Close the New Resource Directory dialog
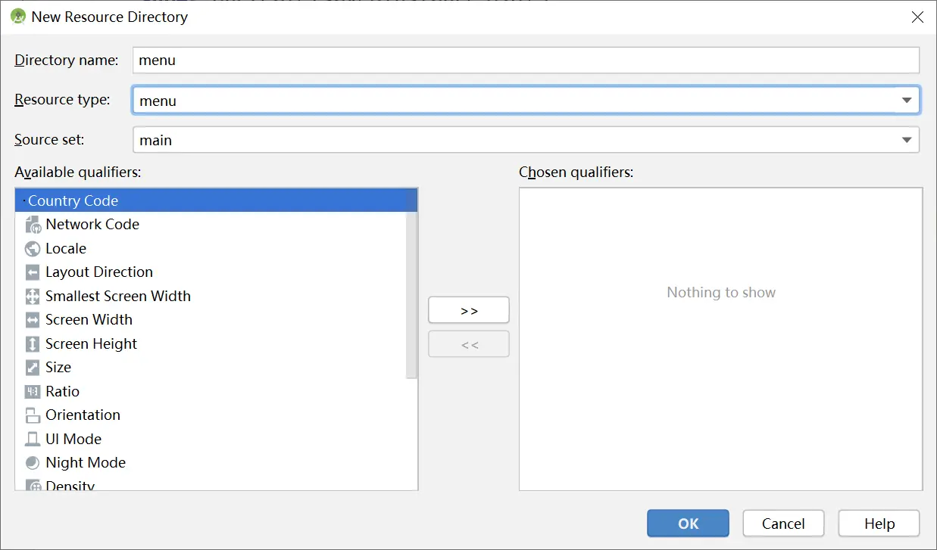 [x=917, y=17]
